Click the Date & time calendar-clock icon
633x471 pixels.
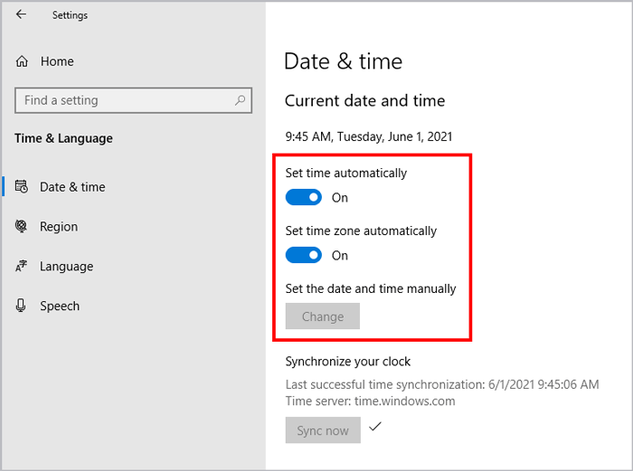tap(22, 187)
